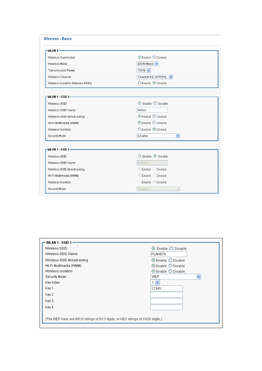The height and width of the screenshot is (371, 262).
Task: Enable Wireless Connection for WLAN 1
Action: click(x=140, y=57)
